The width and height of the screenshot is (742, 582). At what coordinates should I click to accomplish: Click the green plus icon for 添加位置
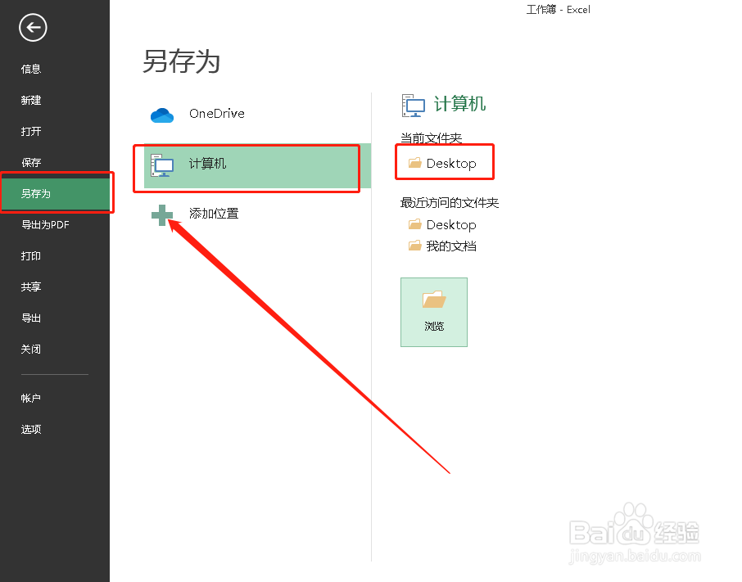162,215
